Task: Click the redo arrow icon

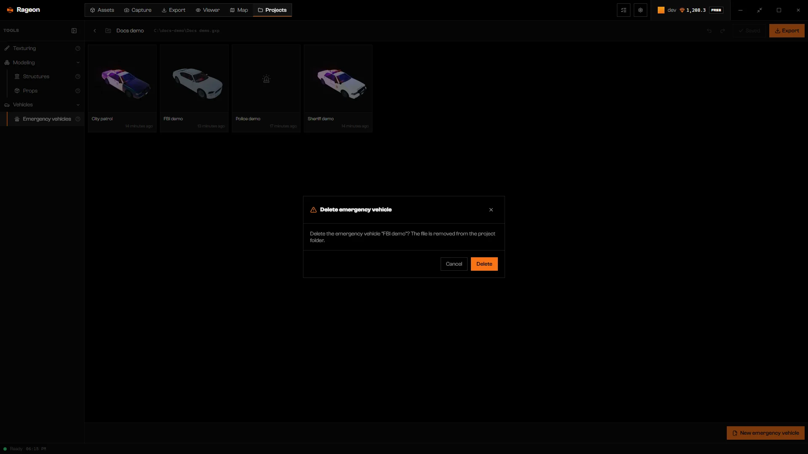Action: click(723, 31)
